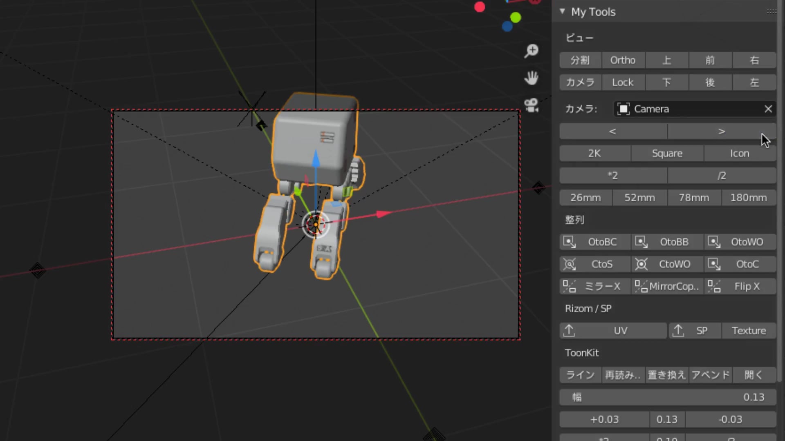
Task: Select previous camera with < button
Action: pos(613,131)
